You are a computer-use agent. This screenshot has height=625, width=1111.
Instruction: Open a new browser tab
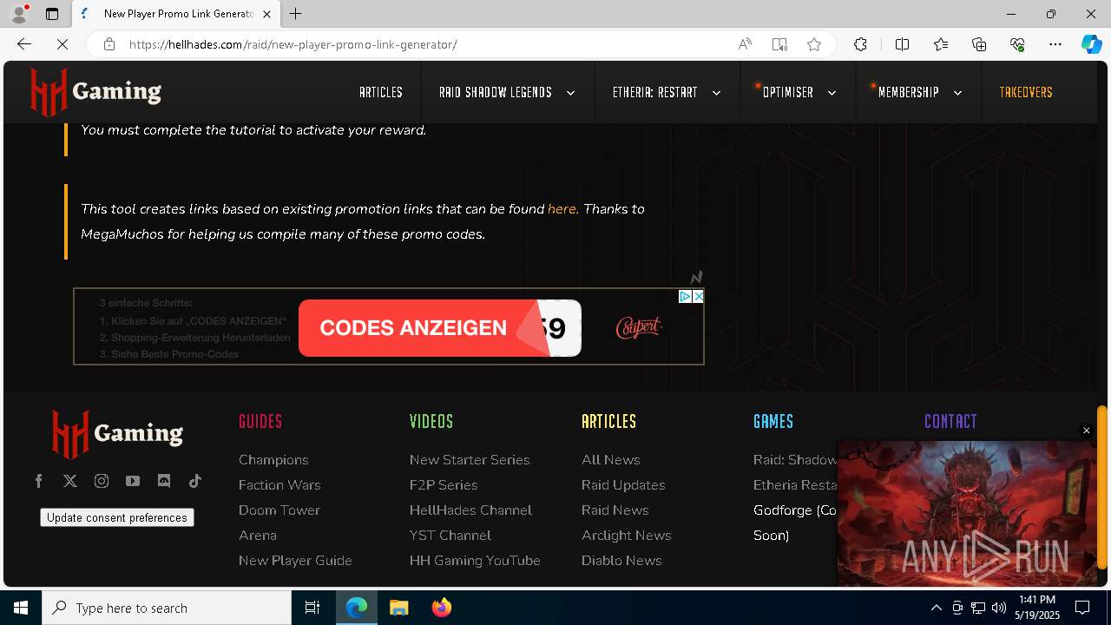point(296,14)
